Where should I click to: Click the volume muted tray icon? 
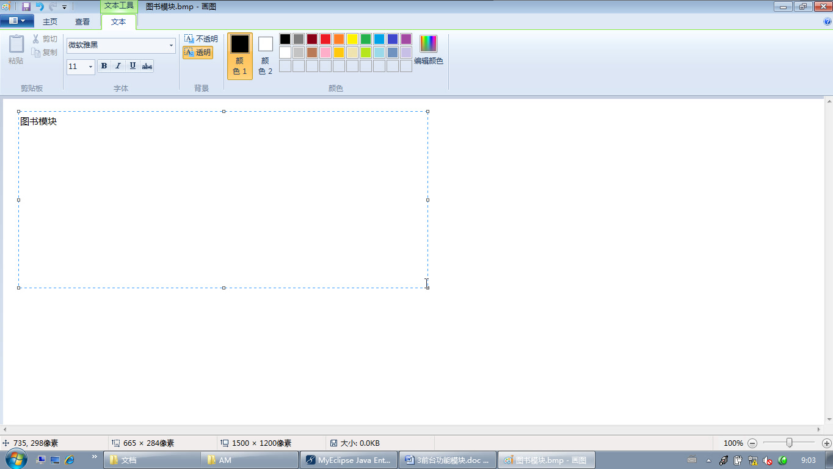point(768,460)
